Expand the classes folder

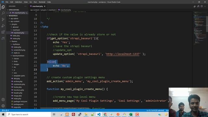(16, 58)
